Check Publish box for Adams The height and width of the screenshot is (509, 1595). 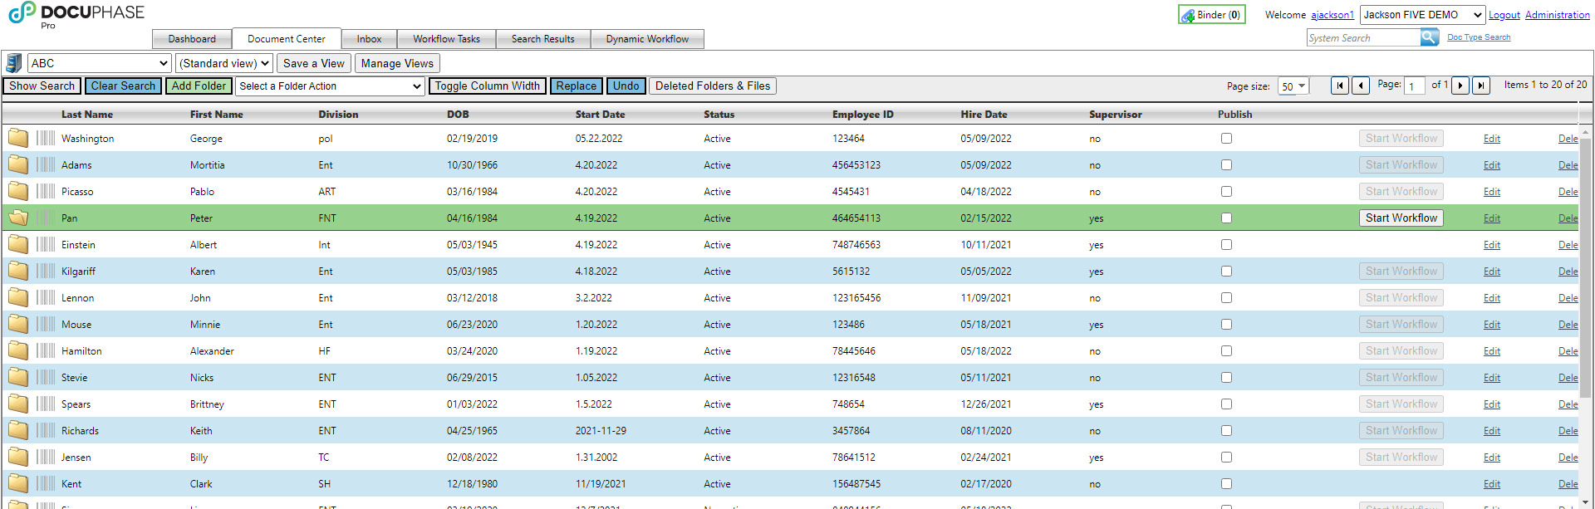click(1226, 165)
